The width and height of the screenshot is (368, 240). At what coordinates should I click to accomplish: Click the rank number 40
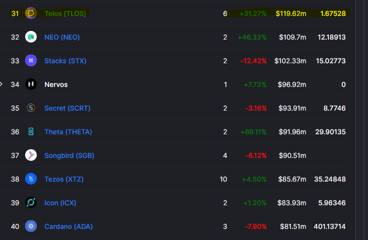click(15, 226)
